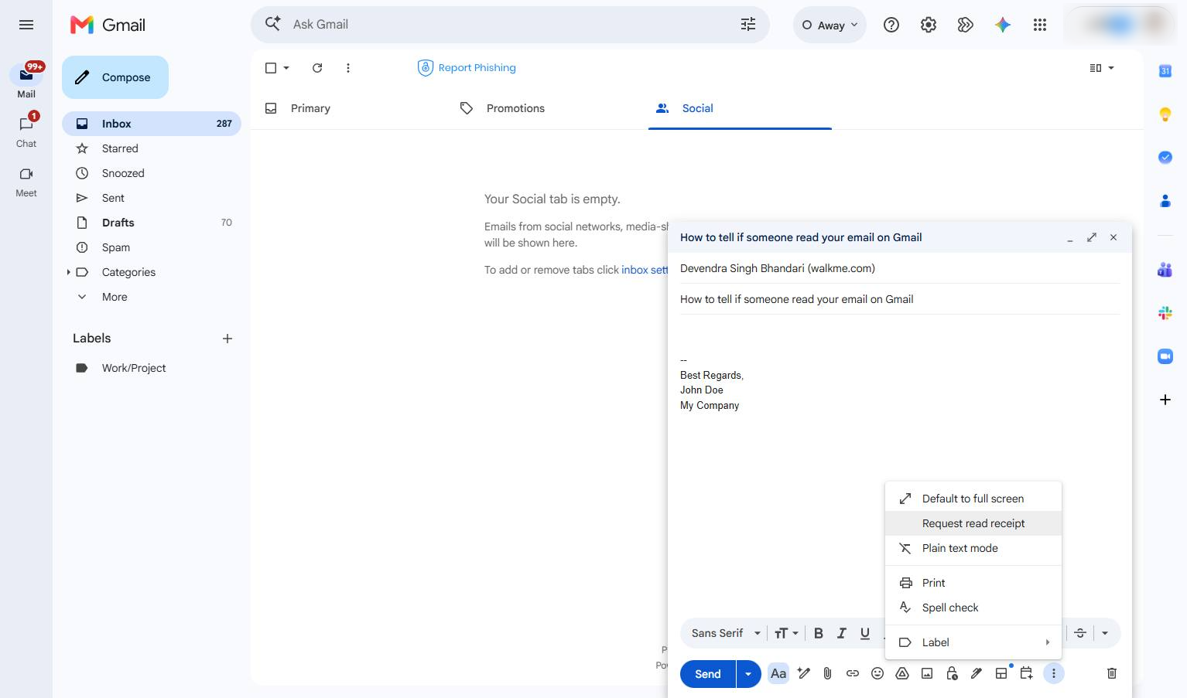Viewport: 1187px width, 698px height.
Task: Open Help me write sparkle pencil
Action: click(804, 673)
